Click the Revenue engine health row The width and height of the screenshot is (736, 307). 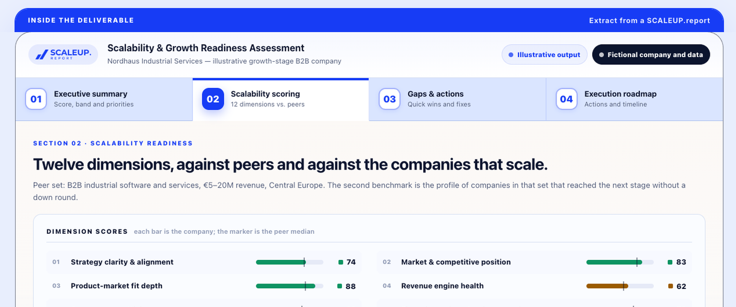pyautogui.click(x=534, y=286)
